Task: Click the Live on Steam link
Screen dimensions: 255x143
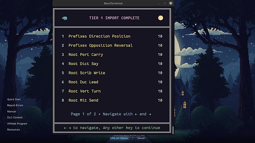Action: tap(119, 138)
